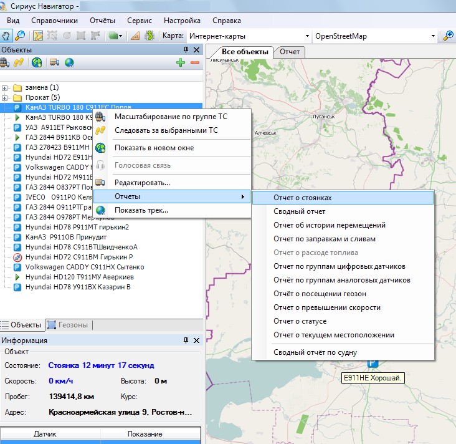Image resolution: width=456 pixels, height=444 pixels.
Task: Expand the Прокат (5) folder
Action: pyautogui.click(x=5, y=97)
